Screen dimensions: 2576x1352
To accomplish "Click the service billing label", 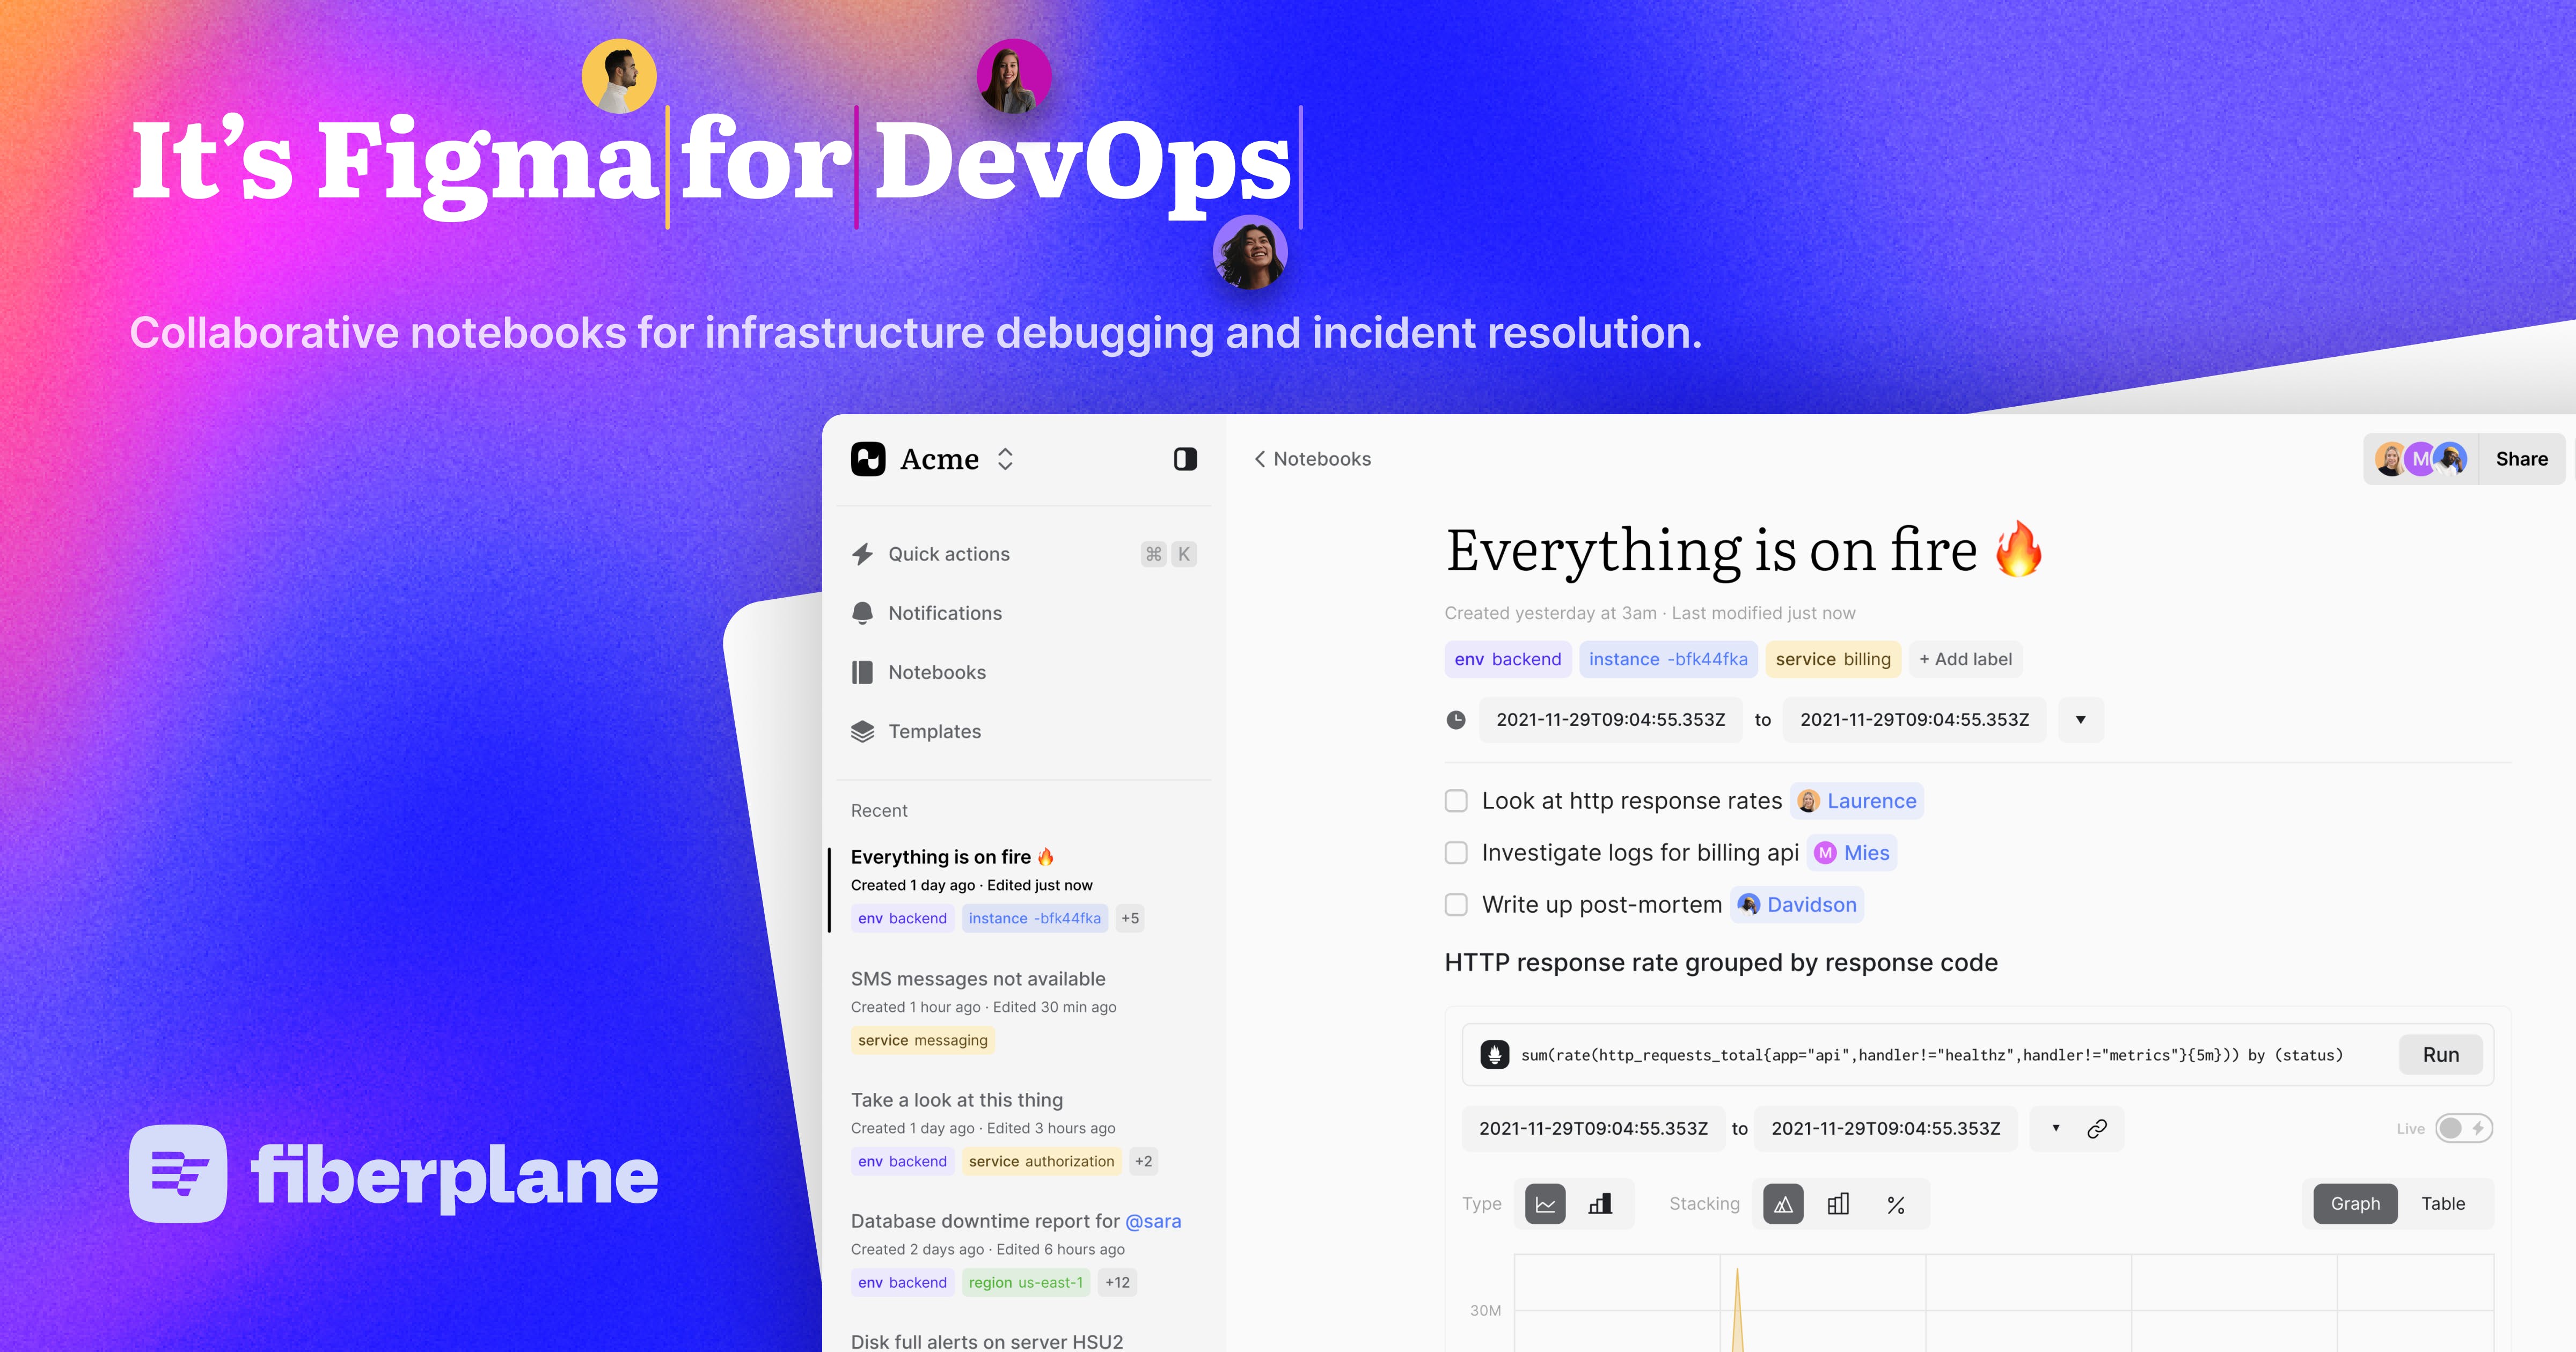I will [x=1833, y=659].
